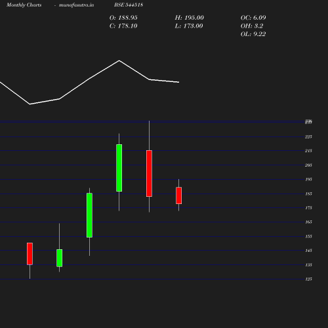Click the "OC: 6.09" reading
The height and width of the screenshot is (328, 328).
(253, 18)
